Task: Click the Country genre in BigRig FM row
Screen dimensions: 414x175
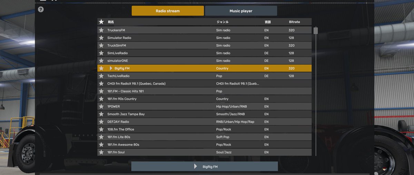Action: coord(222,68)
